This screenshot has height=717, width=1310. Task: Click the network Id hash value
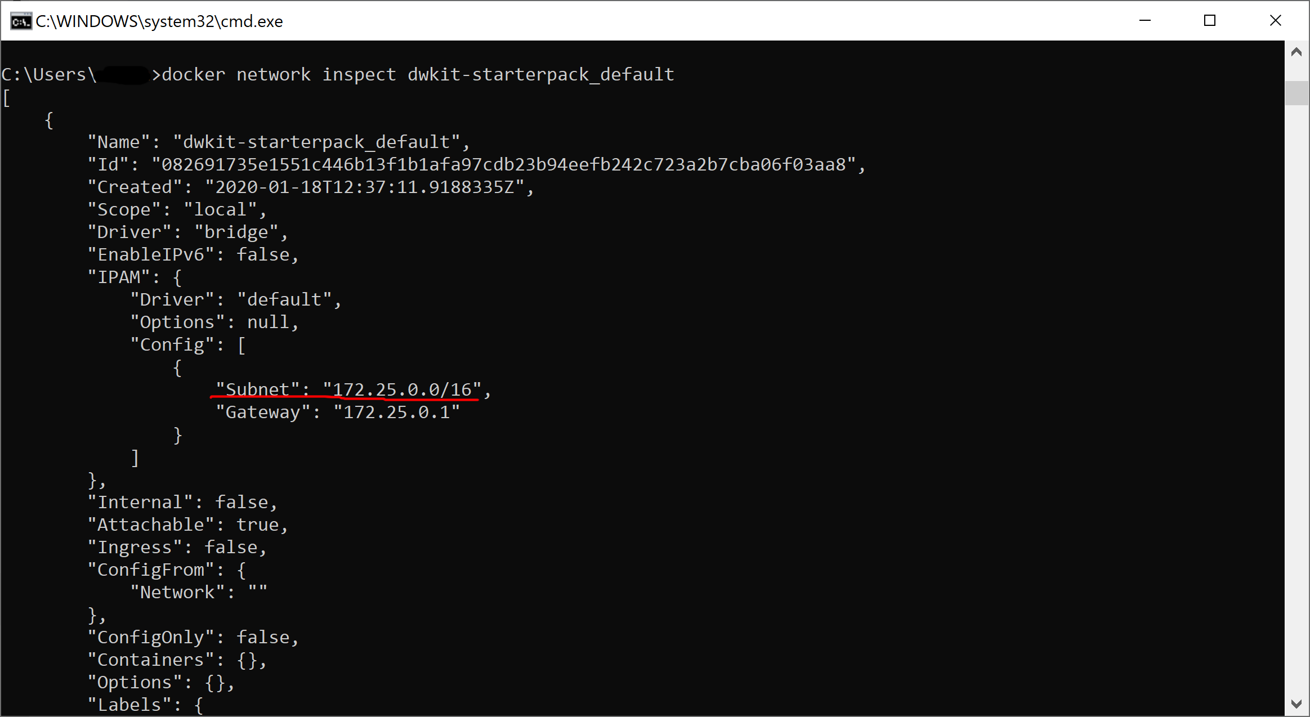click(x=504, y=164)
